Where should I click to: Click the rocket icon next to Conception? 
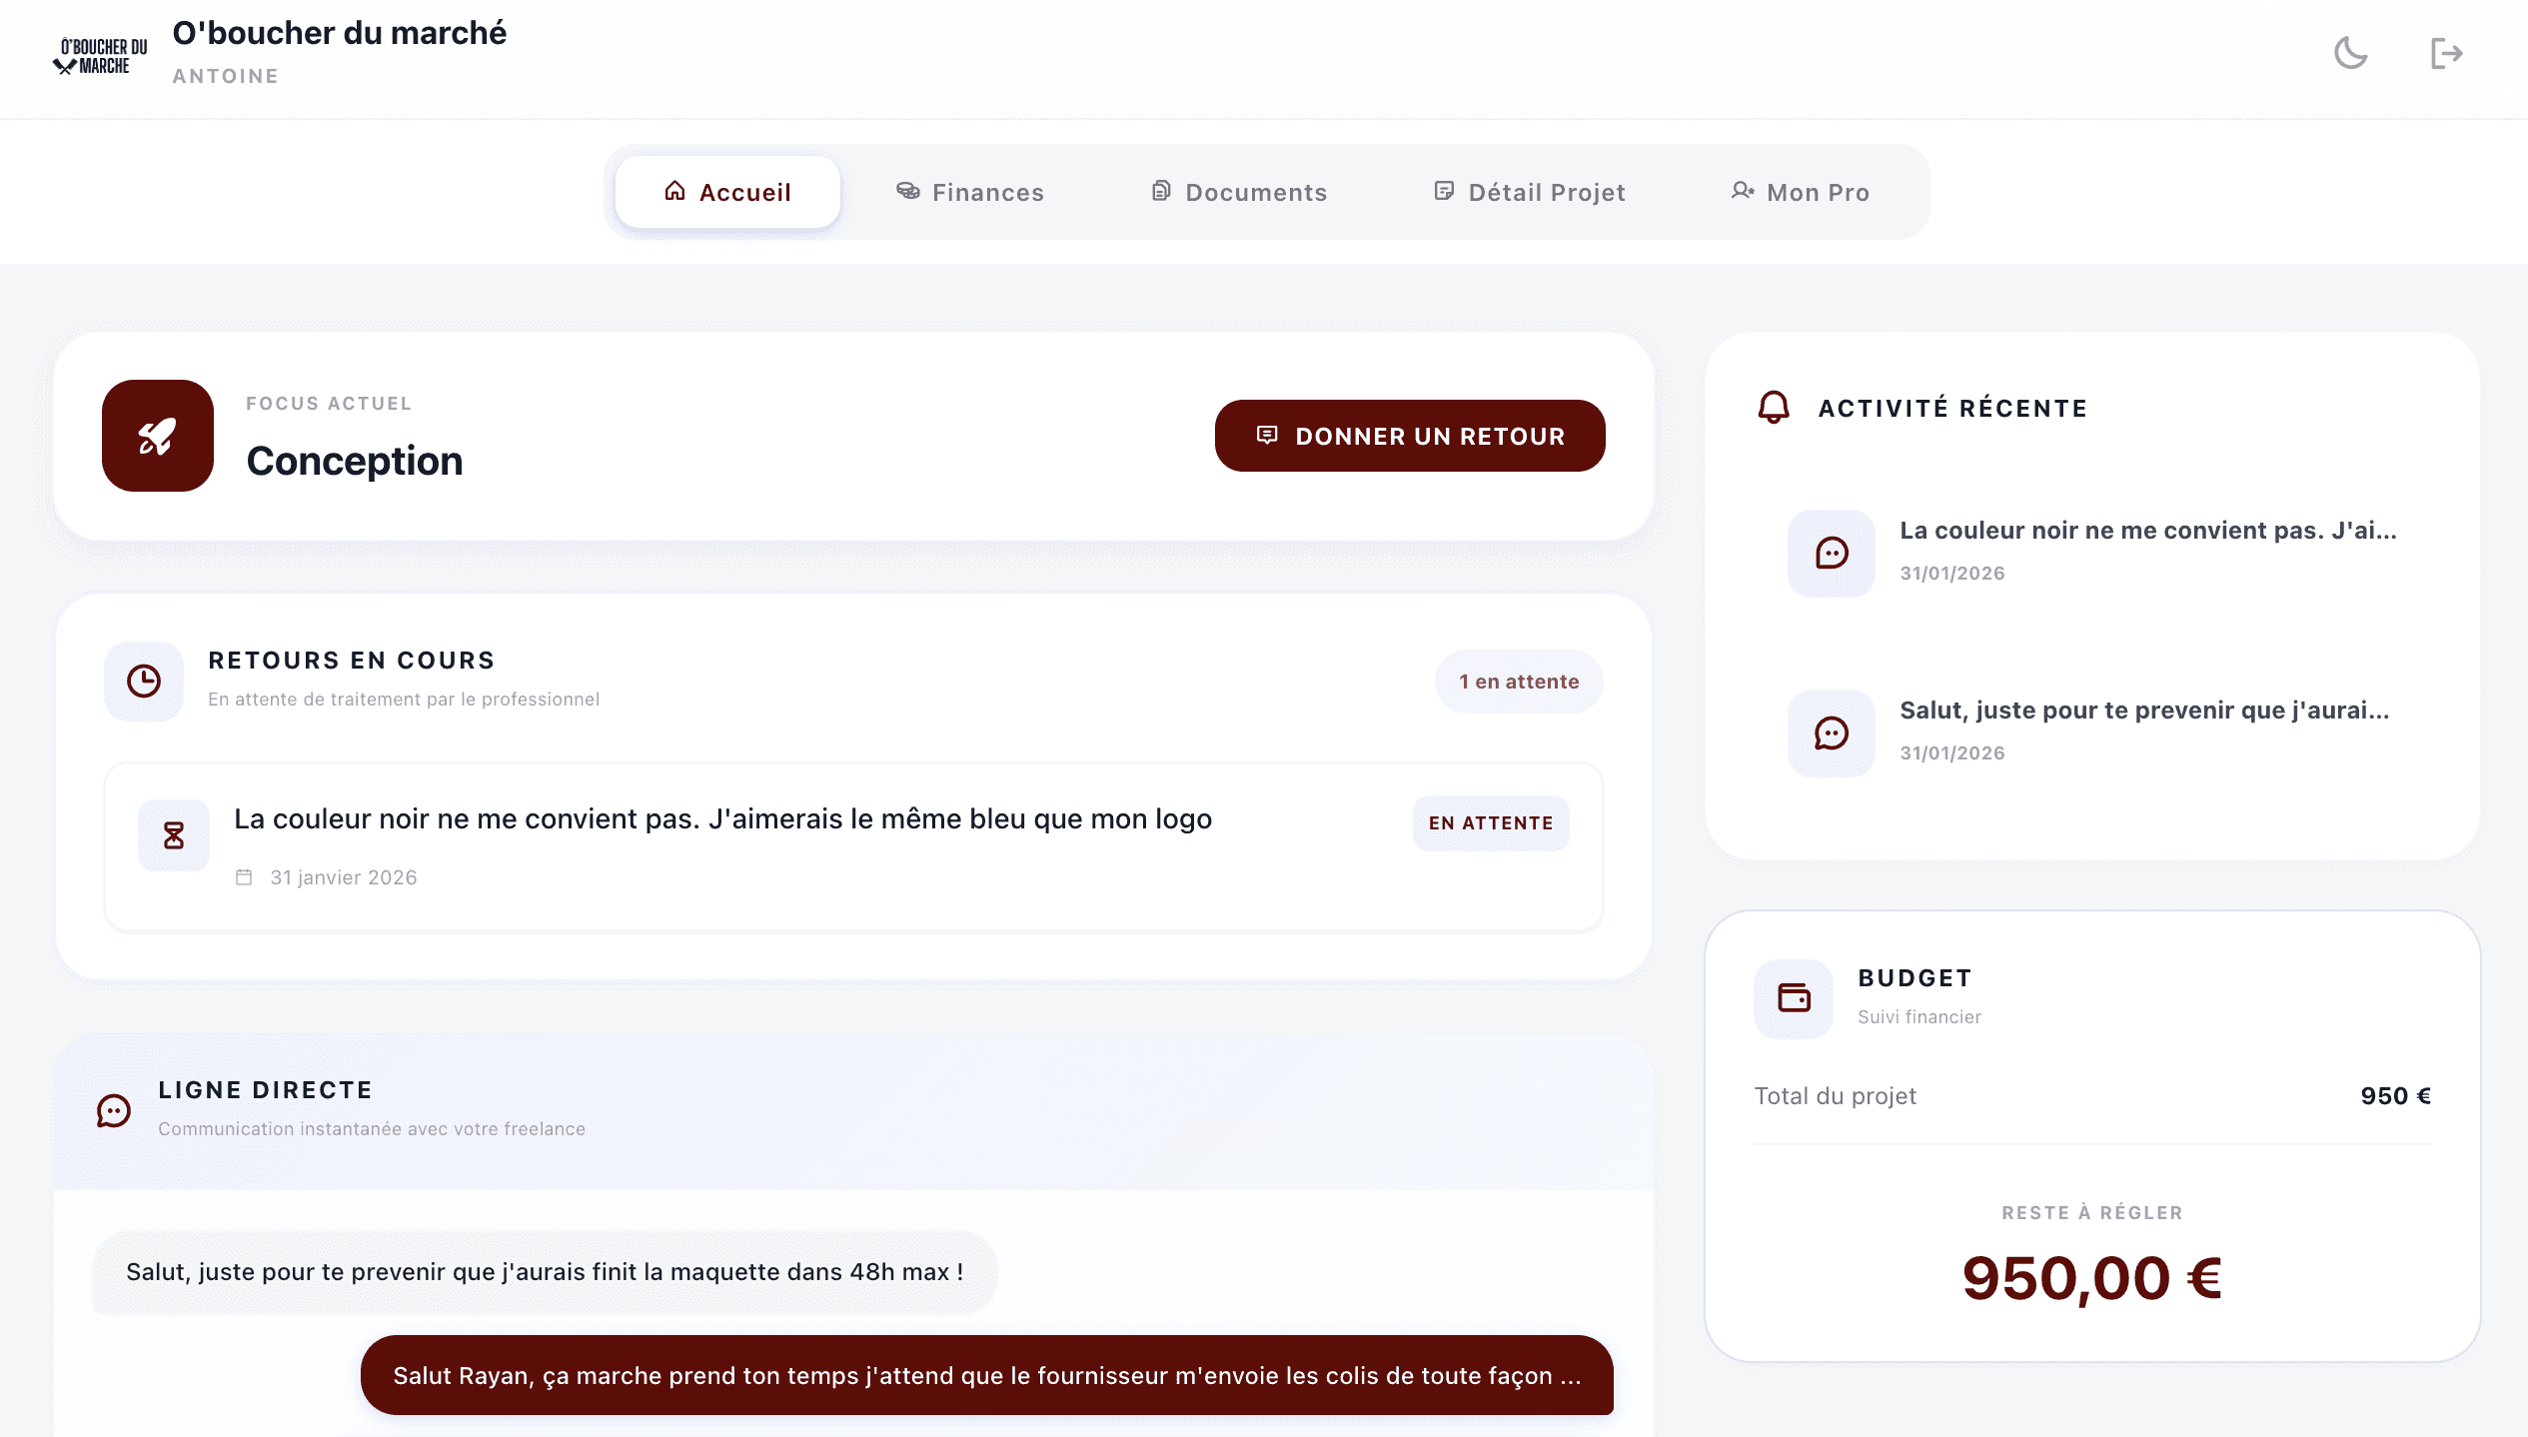(158, 436)
